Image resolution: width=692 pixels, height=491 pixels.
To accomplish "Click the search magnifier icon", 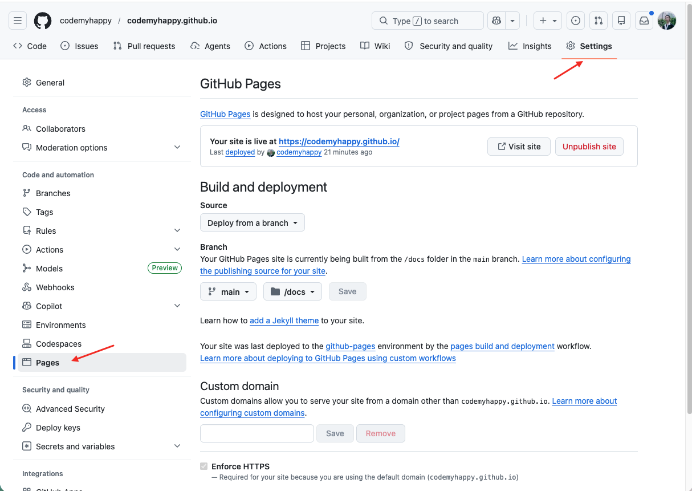I will pyautogui.click(x=383, y=21).
